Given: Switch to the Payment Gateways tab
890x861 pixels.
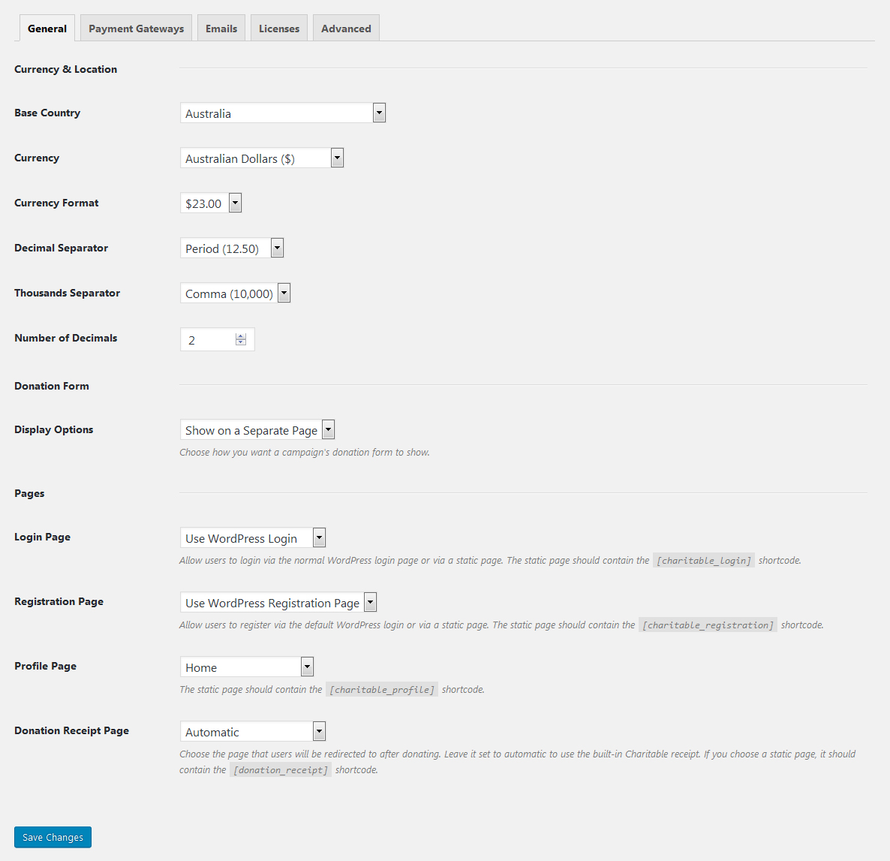Looking at the screenshot, I should tap(136, 29).
